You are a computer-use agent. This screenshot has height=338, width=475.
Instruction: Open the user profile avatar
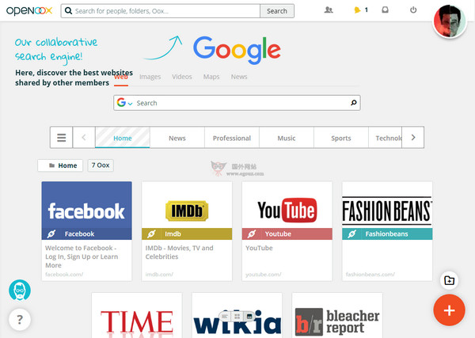tap(450, 21)
